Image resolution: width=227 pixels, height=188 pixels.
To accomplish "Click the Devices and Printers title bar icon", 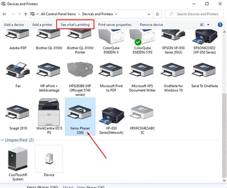I will (x=3, y=3).
